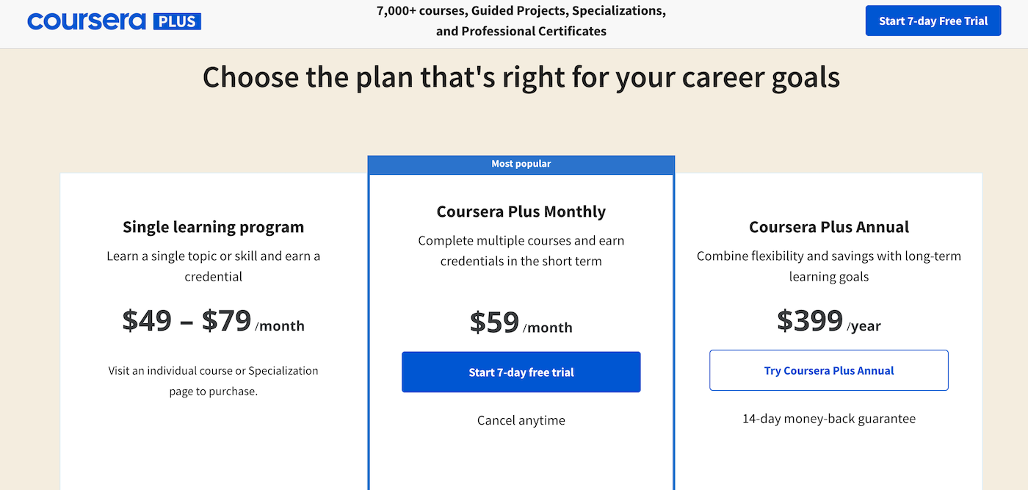The image size is (1028, 490).
Task: Click the Cancel anytime text
Action: (521, 420)
